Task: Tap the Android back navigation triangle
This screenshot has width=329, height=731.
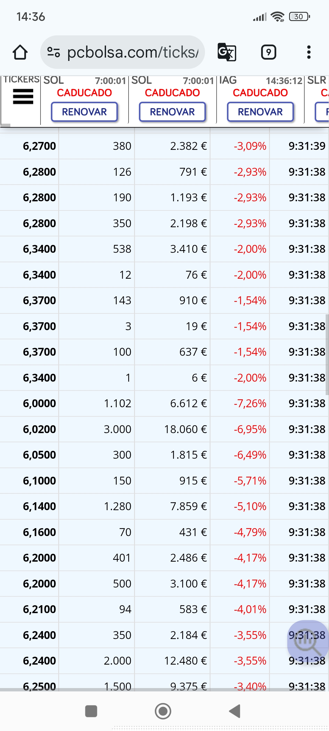Action: [235, 711]
